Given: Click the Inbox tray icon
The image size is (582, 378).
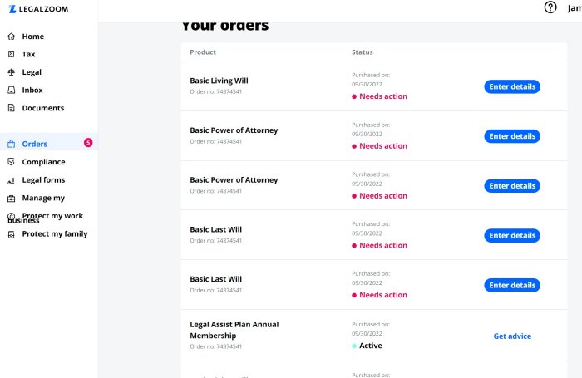Looking at the screenshot, I should pos(12,91).
